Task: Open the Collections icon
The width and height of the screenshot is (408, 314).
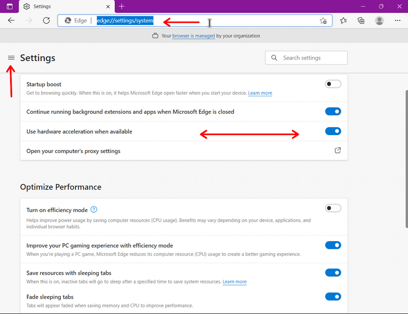Action: tap(361, 20)
